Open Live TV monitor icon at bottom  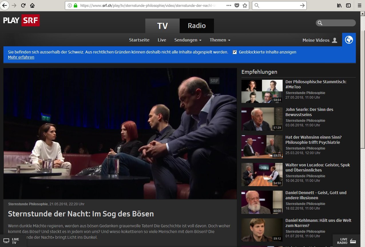[6, 241]
